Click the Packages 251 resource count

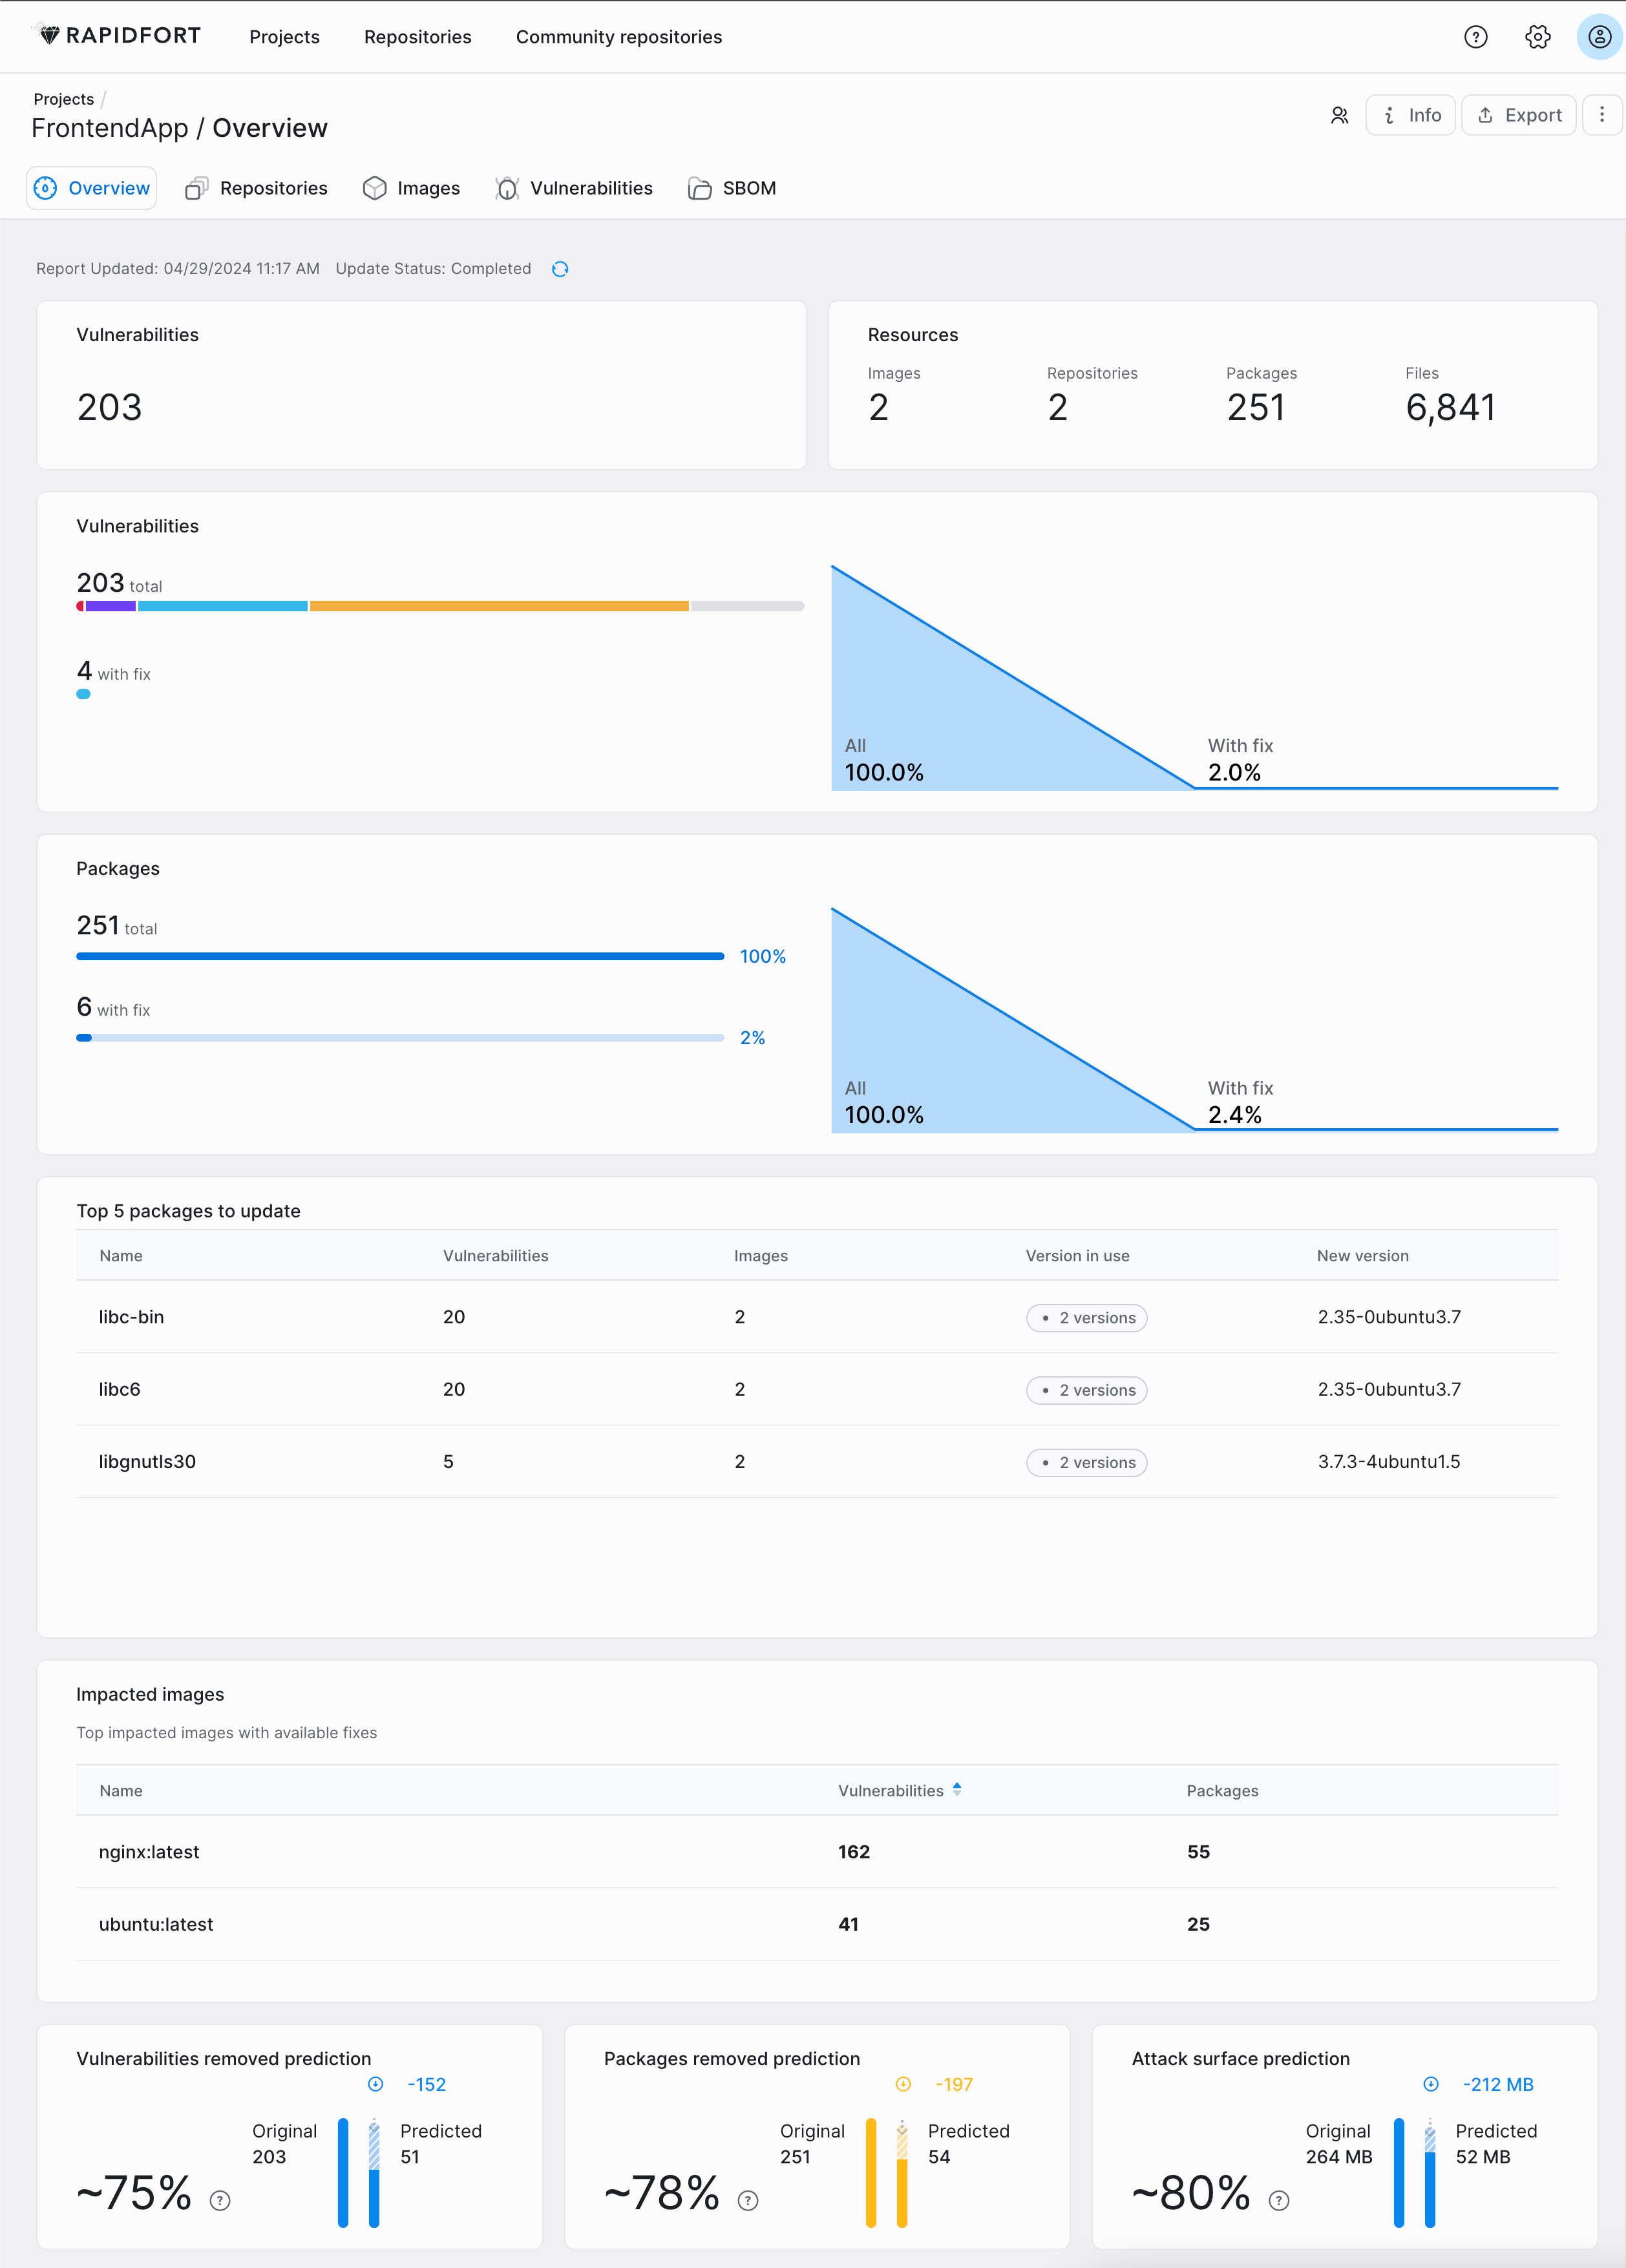click(x=1256, y=407)
